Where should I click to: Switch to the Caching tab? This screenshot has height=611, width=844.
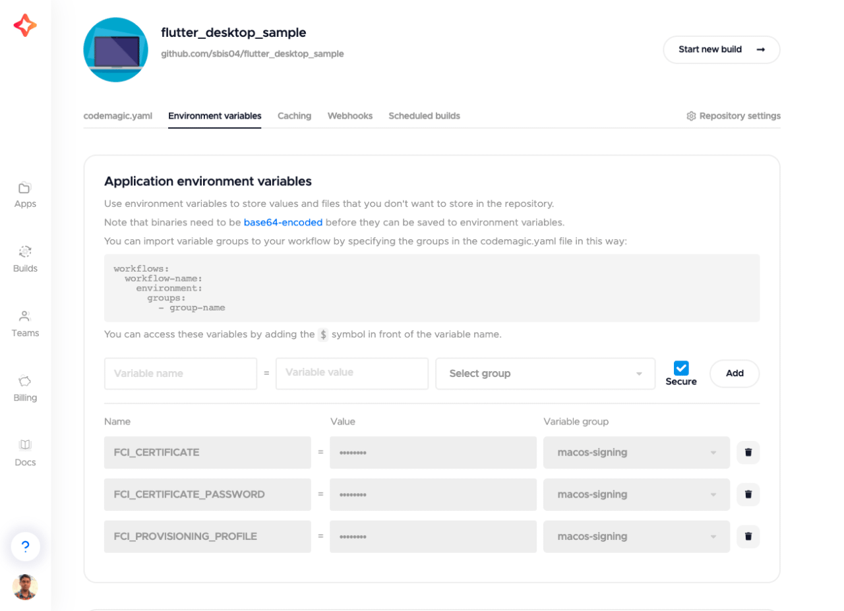294,116
